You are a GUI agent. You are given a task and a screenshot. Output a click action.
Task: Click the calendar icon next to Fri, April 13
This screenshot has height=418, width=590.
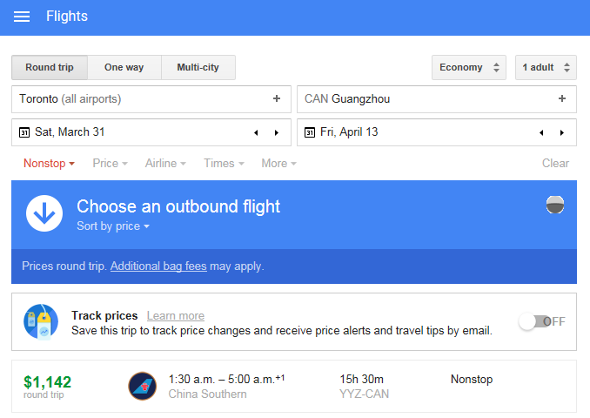point(309,132)
